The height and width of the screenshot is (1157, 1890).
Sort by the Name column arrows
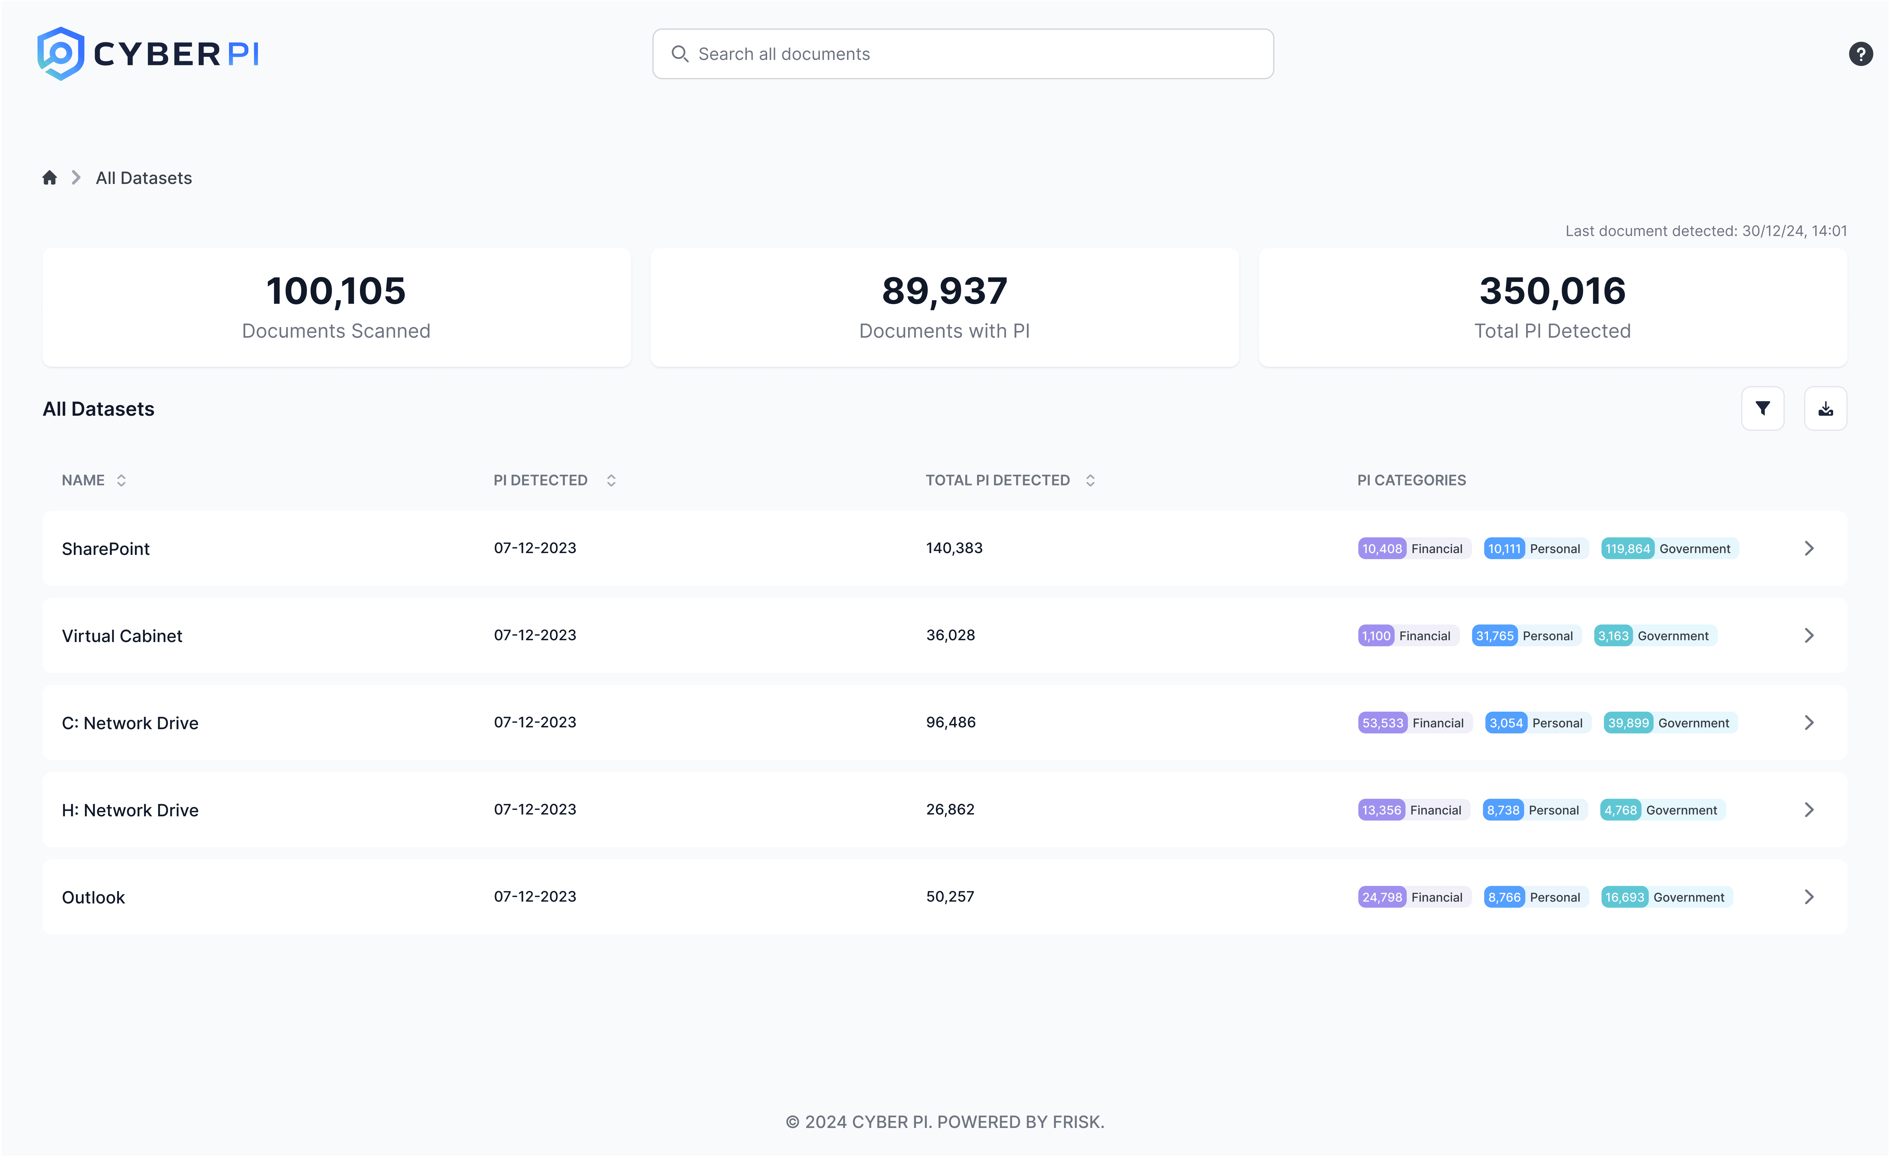click(121, 480)
